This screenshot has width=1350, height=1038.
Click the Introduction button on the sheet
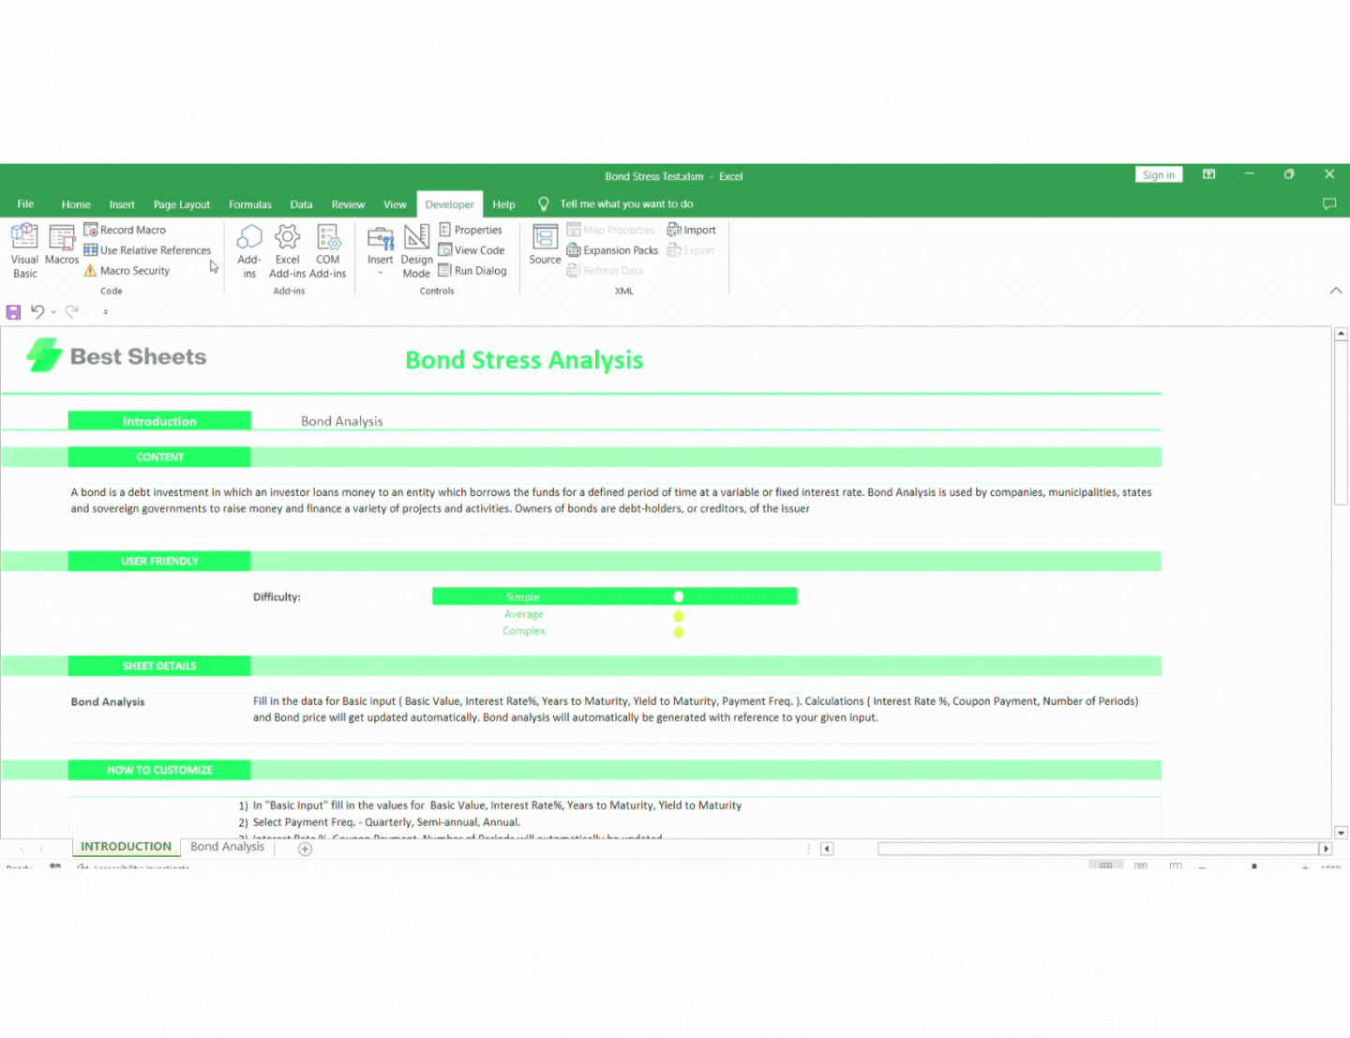click(x=159, y=421)
